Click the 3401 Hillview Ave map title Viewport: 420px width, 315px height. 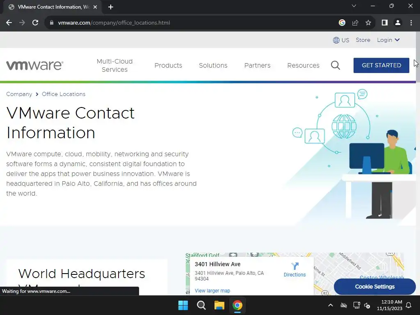[217, 264]
